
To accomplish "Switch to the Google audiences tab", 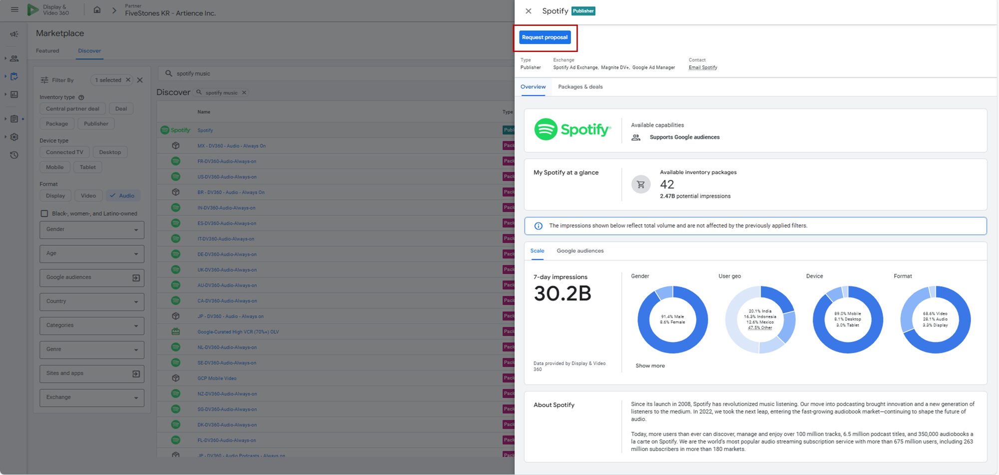I will click(580, 251).
